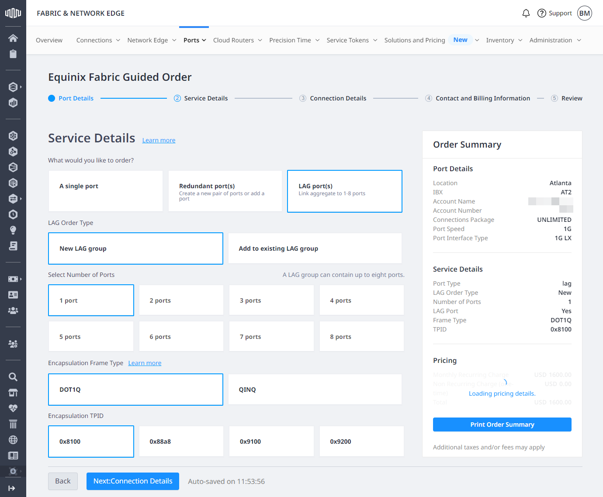Select 8 ports option

[x=362, y=337]
